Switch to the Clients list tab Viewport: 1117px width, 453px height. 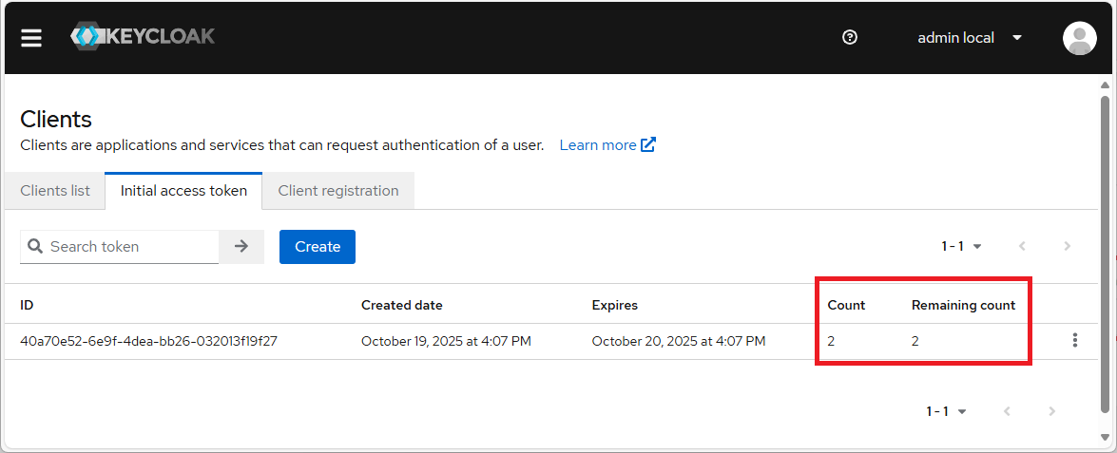click(55, 191)
